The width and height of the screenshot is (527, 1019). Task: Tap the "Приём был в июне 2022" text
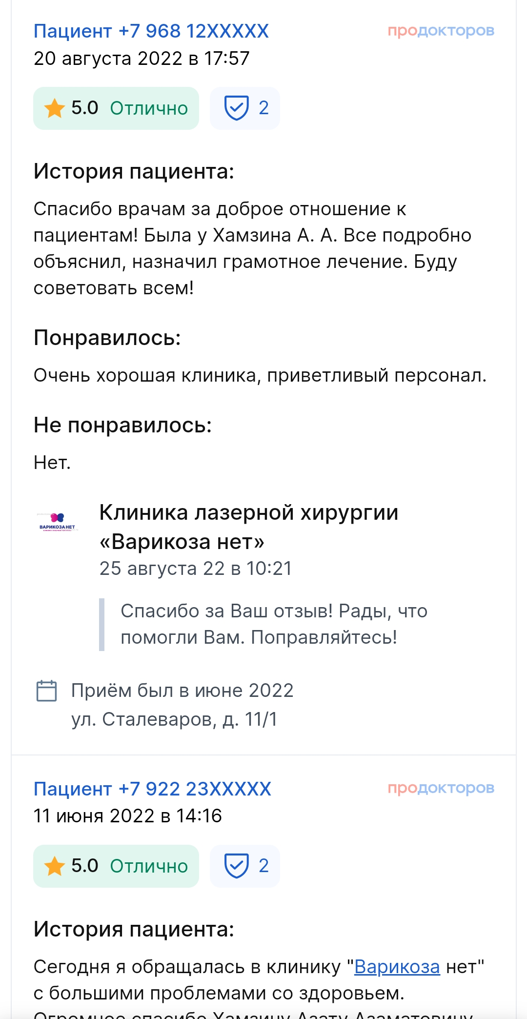coord(182,691)
